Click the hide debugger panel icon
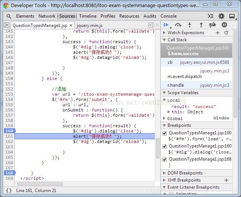Screen dimensions: 241x197 [151, 25]
